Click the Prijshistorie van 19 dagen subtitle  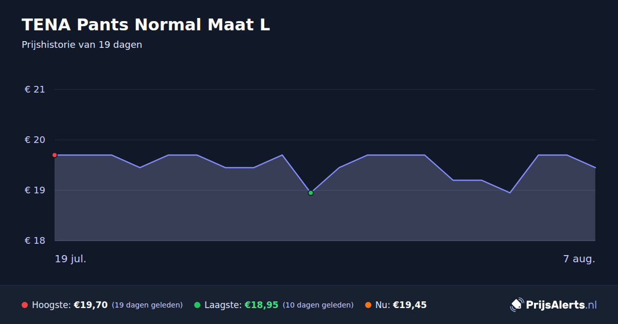pos(82,45)
